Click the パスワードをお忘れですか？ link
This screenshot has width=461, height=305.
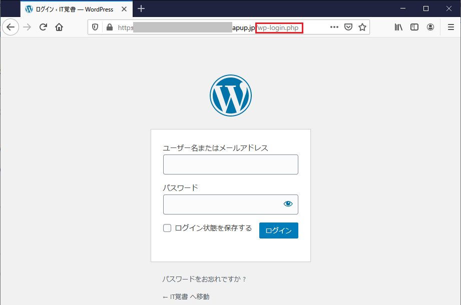[204, 279]
